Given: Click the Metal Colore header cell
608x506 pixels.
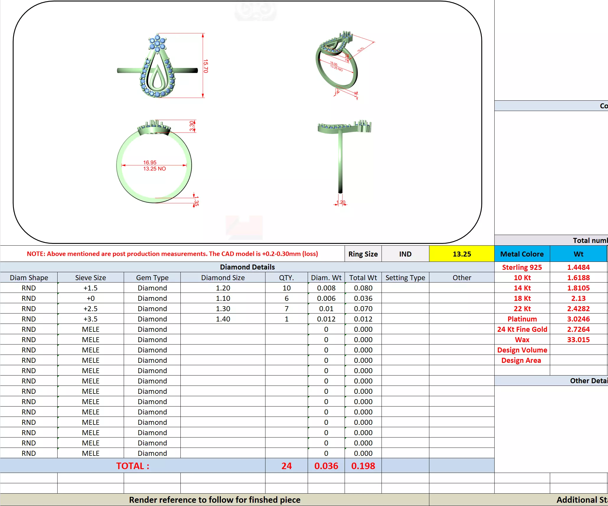Looking at the screenshot, I should pyautogui.click(x=522, y=254).
